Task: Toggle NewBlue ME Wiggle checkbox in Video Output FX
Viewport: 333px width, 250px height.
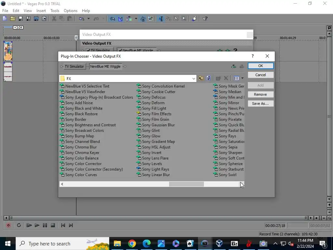Action: [120, 50]
